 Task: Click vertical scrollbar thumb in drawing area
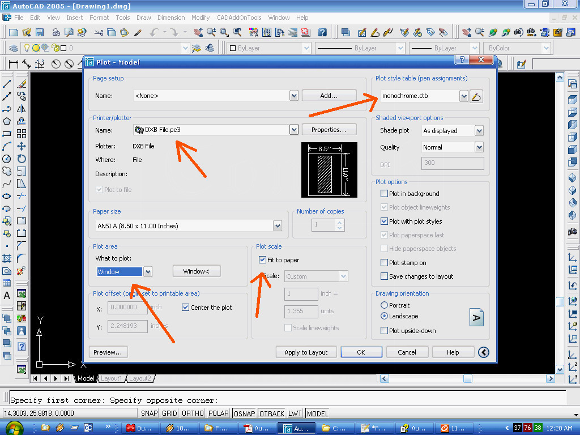pos(560,302)
